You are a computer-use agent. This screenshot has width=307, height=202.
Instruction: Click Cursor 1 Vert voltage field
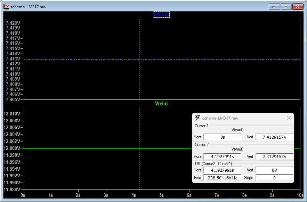coord(275,137)
